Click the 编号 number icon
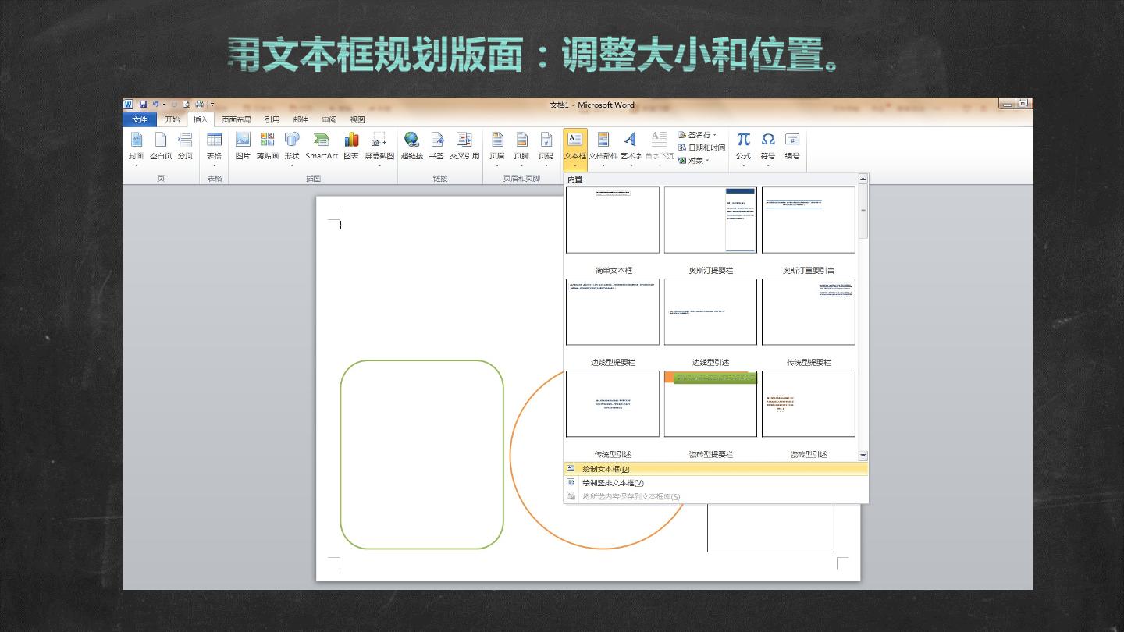 pyautogui.click(x=792, y=147)
